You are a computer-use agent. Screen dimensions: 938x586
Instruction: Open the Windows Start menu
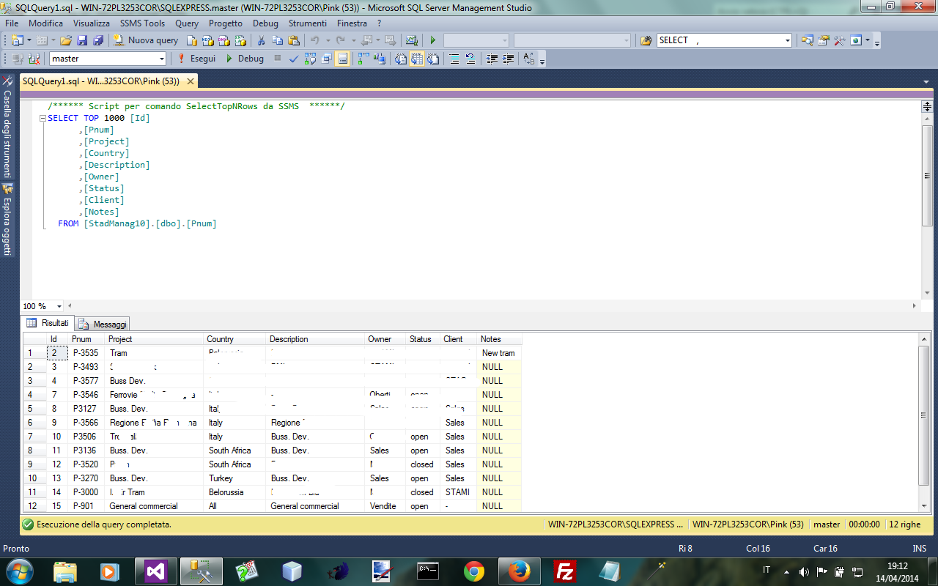(19, 571)
